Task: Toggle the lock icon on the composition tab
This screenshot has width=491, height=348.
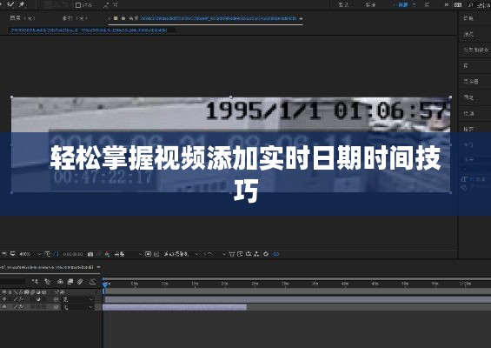Action: coord(123,18)
